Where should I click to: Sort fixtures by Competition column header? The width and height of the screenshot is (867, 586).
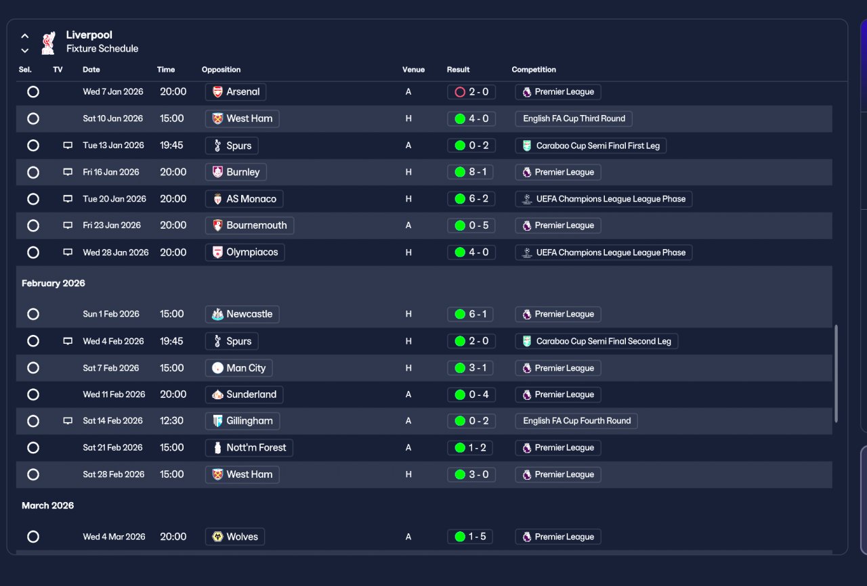534,70
